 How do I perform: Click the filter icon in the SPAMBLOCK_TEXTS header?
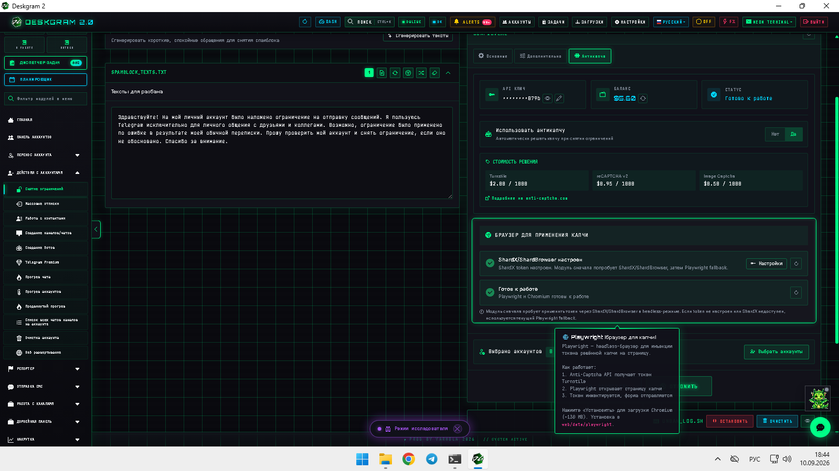click(408, 73)
